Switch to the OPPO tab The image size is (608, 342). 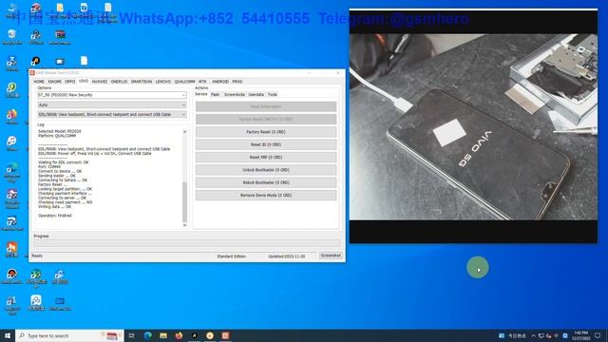point(69,82)
